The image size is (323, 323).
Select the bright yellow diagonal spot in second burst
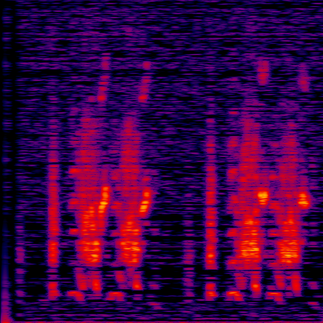(145, 202)
